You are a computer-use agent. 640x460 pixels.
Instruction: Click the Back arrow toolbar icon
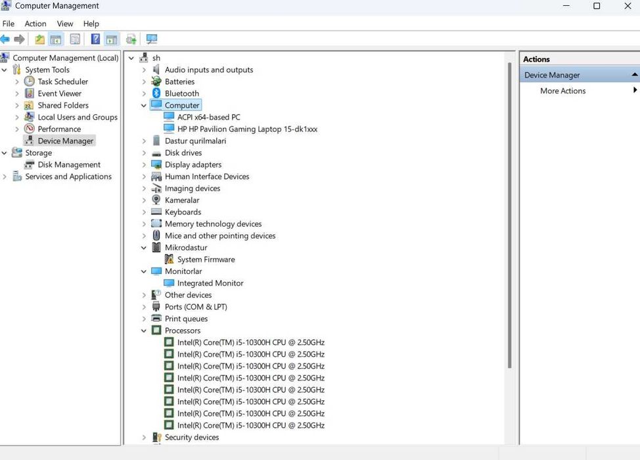point(5,39)
